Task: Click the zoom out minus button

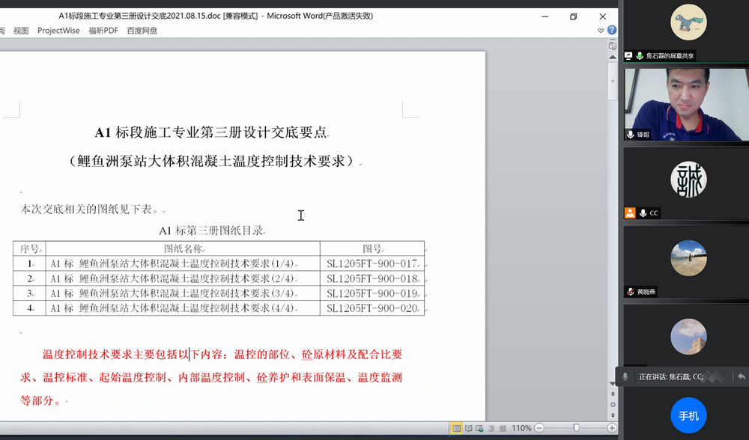Action: [x=539, y=428]
